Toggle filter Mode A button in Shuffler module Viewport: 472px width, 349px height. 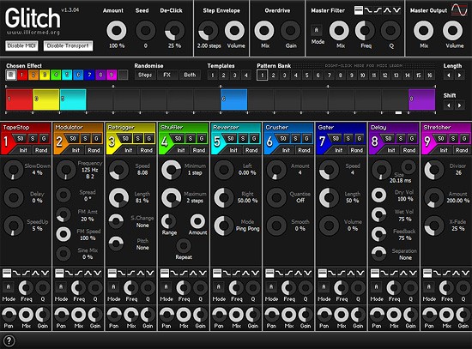click(x=166, y=287)
